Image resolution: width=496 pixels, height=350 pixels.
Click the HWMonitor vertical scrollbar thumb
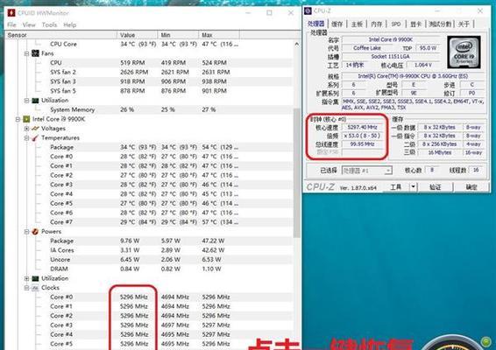tap(297, 172)
